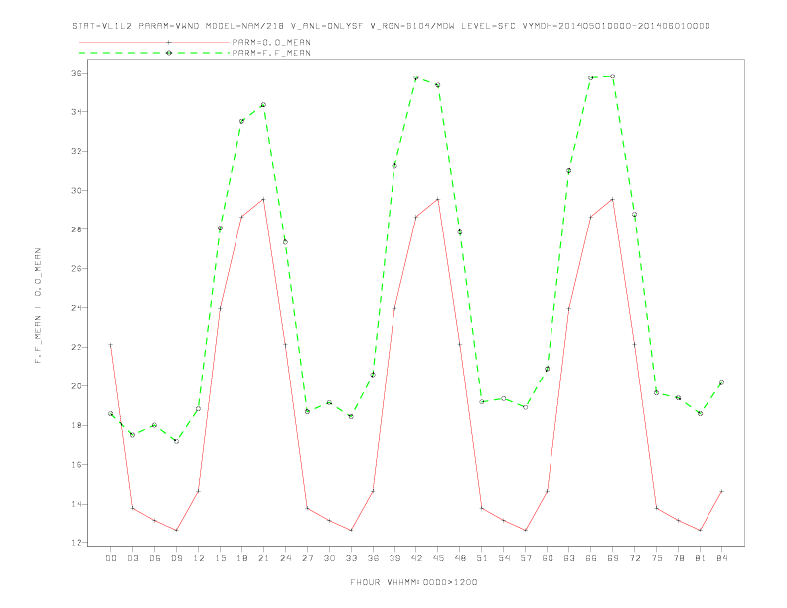Image resolution: width=787 pixels, height=608 pixels.
Task: Click the FHOUR VHHMM:0000>1200 axis title
Action: click(413, 582)
